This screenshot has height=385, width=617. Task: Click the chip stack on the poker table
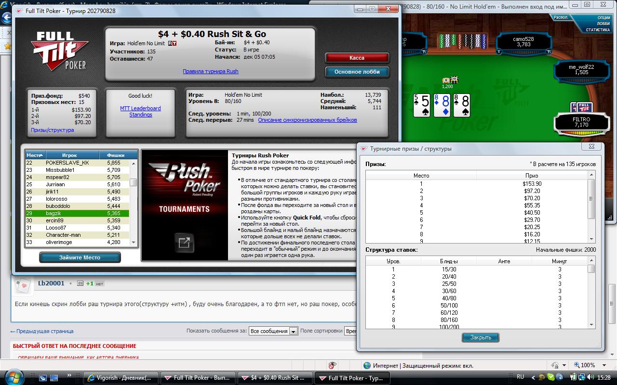tap(450, 80)
